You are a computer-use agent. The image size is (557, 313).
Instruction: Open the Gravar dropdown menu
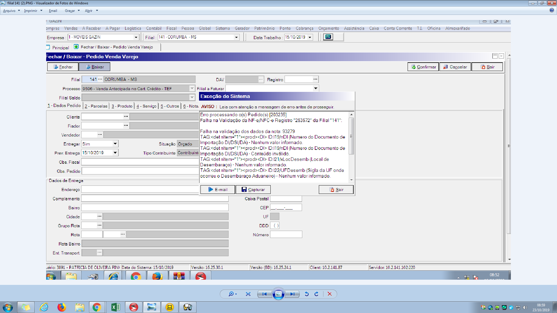[x=72, y=11]
